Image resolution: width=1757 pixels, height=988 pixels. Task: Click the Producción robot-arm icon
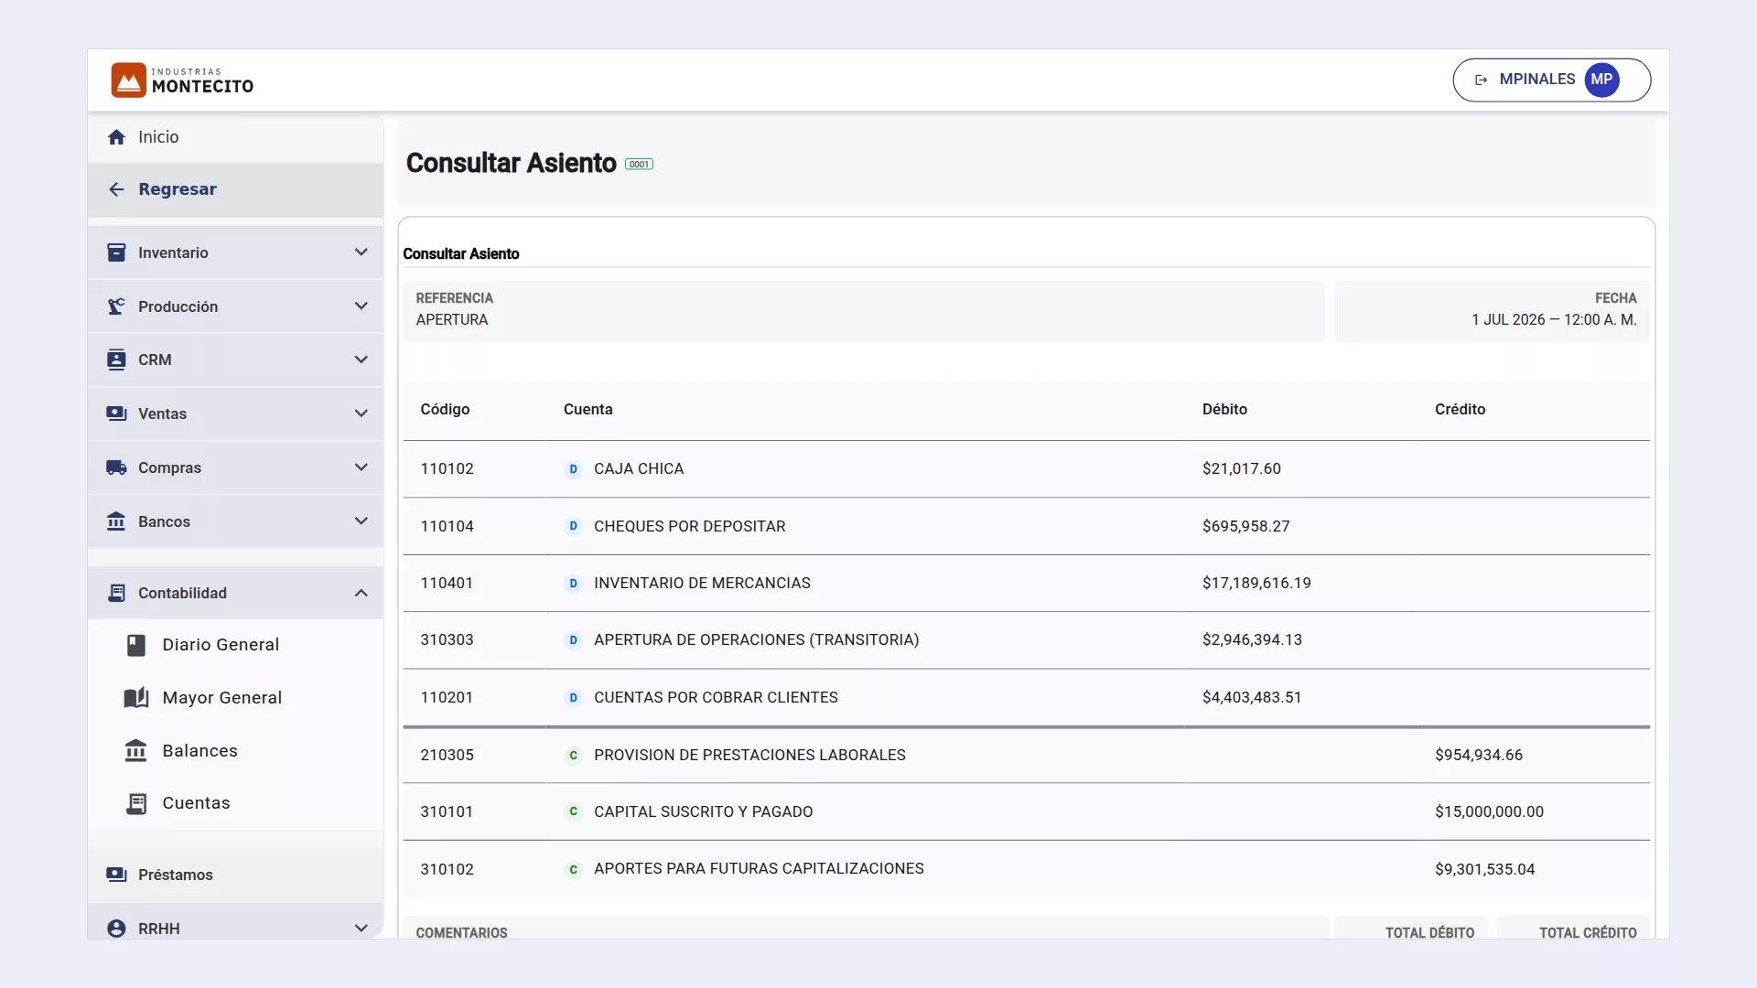pyautogui.click(x=116, y=306)
